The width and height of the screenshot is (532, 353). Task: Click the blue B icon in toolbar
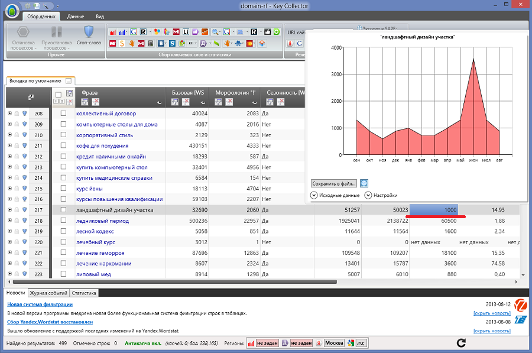tap(161, 43)
